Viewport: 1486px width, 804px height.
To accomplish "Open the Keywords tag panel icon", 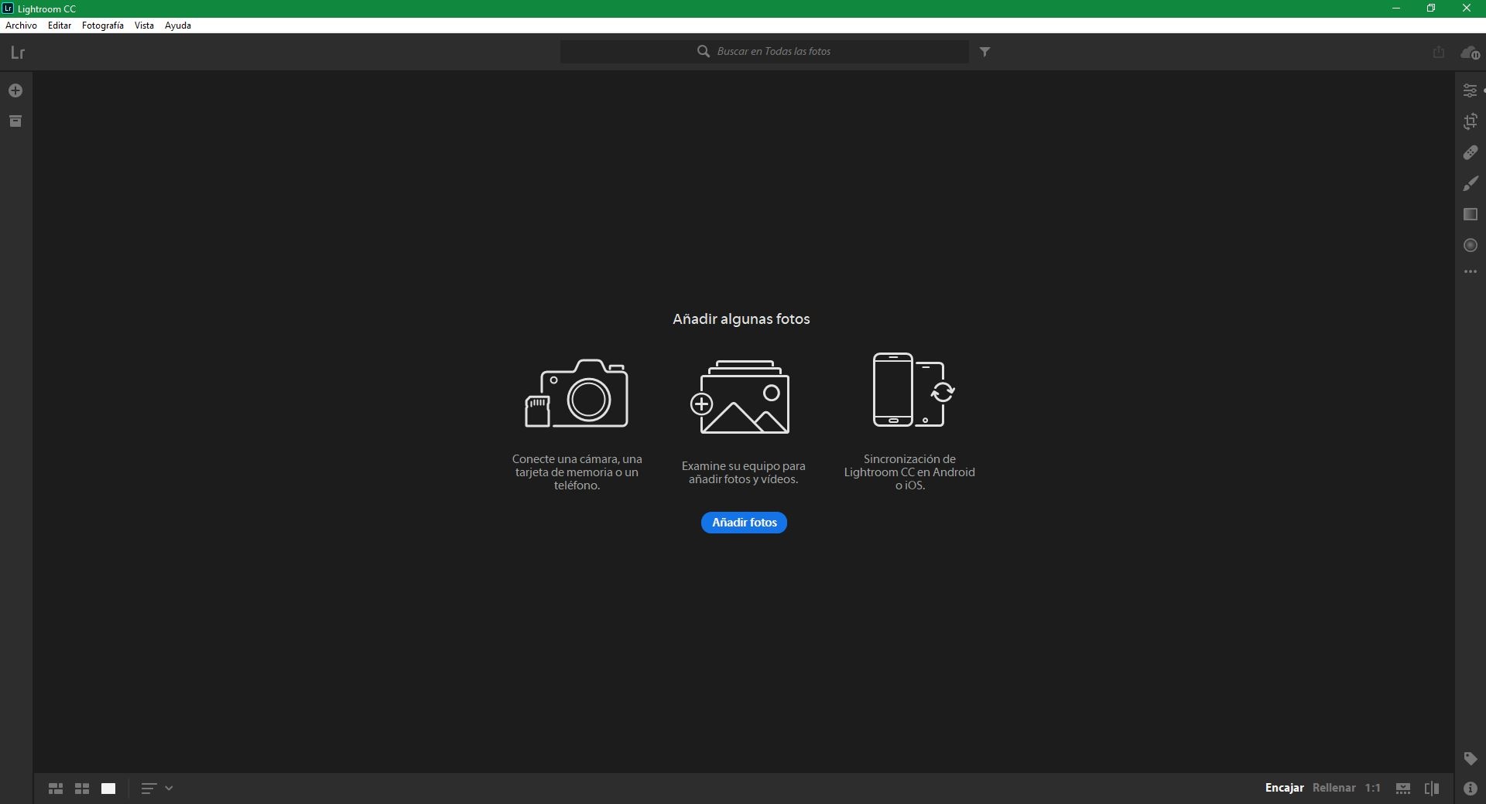I will coord(1471,759).
